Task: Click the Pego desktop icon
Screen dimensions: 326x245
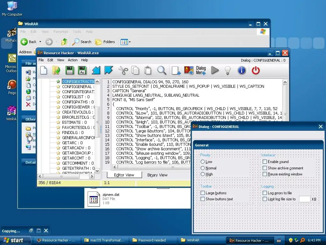Action: pyautogui.click(x=12, y=87)
